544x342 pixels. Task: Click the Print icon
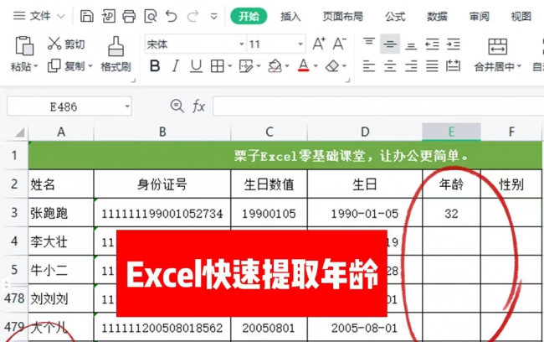click(x=129, y=16)
